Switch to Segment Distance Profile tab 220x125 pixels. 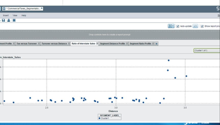(x=112, y=44)
